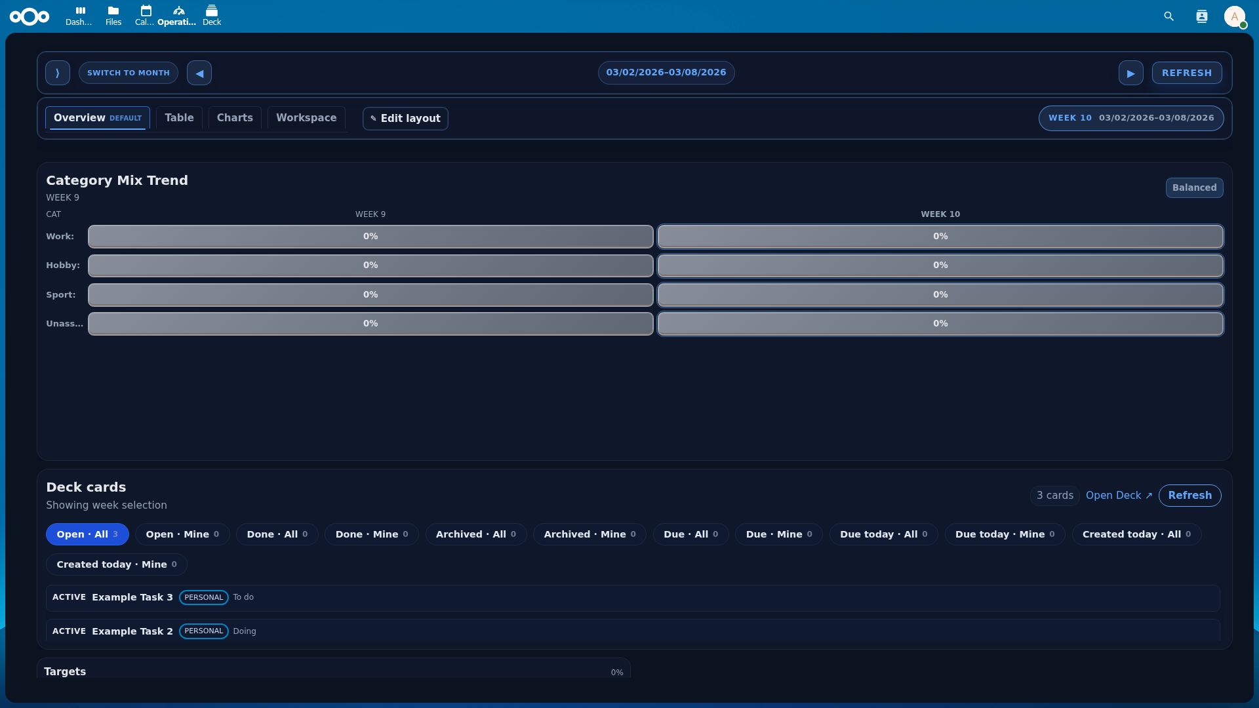This screenshot has width=1259, height=708.
Task: Open the Operations app
Action: (x=177, y=16)
